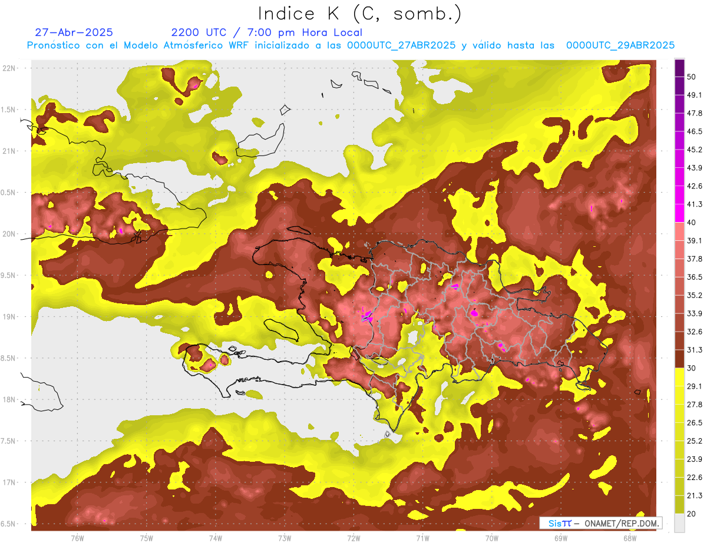This screenshot has width=707, height=546.
Task: Click the "18N" latitude axis label
Action: pyautogui.click(x=8, y=400)
